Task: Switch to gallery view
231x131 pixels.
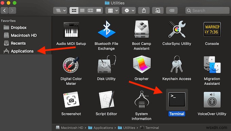Action: click(99, 10)
